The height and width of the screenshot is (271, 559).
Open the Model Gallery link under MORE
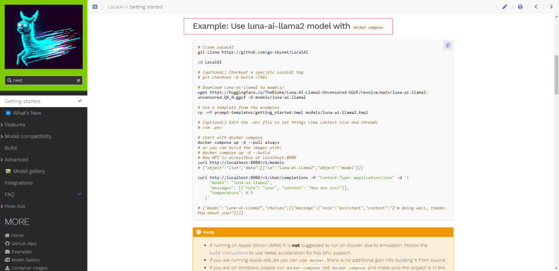point(26,260)
